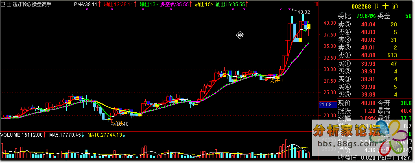Click the 现价 value 40.00
The height and width of the screenshot is (163, 415).
(x=369, y=103)
